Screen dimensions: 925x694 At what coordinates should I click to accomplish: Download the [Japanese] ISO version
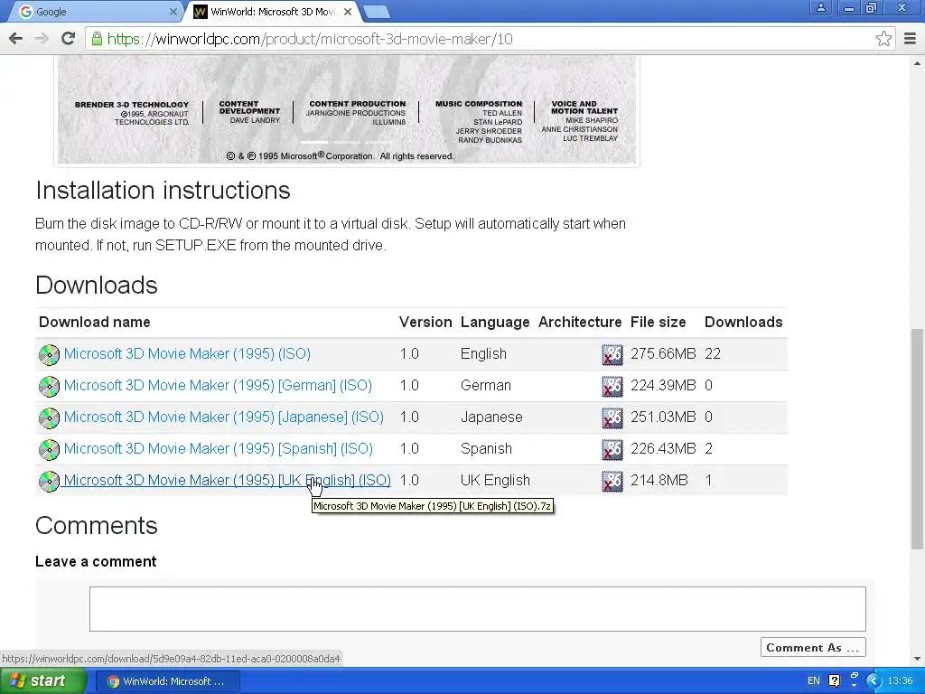pyautogui.click(x=224, y=417)
